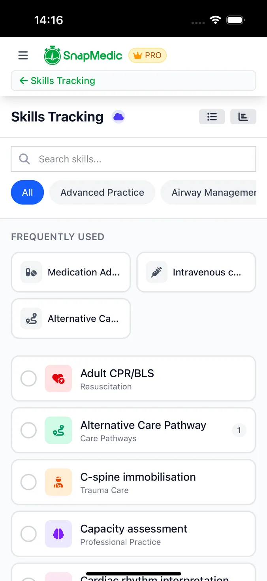Click the Intravenous cannulation syringe icon
The image size is (267, 581).
click(x=156, y=272)
